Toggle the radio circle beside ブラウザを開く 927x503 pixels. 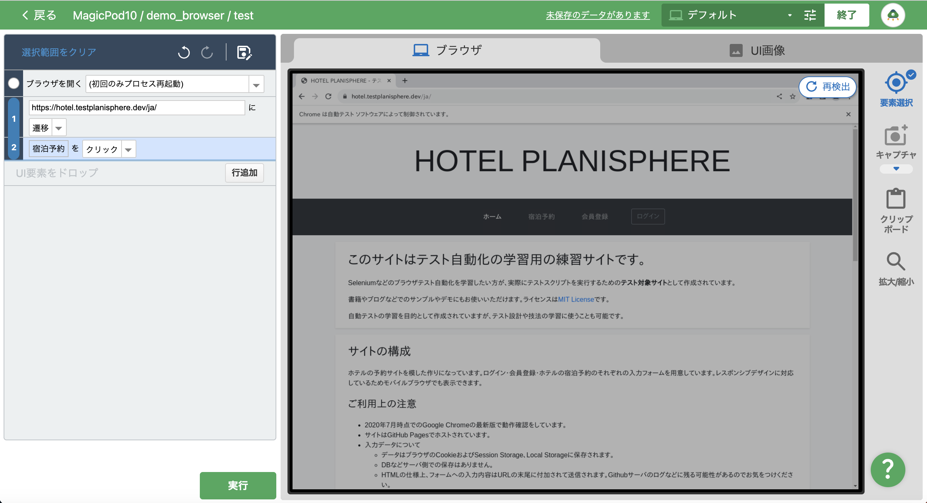(x=14, y=84)
